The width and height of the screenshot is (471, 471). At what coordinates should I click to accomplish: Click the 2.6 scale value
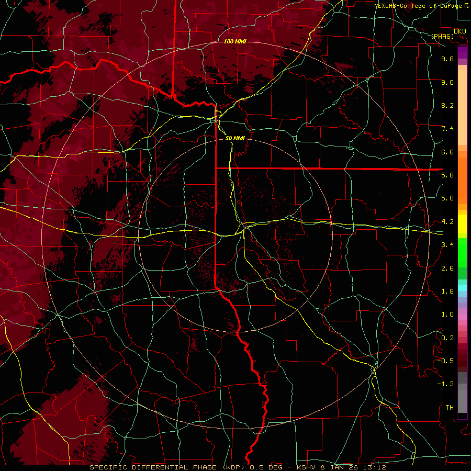(x=447, y=268)
